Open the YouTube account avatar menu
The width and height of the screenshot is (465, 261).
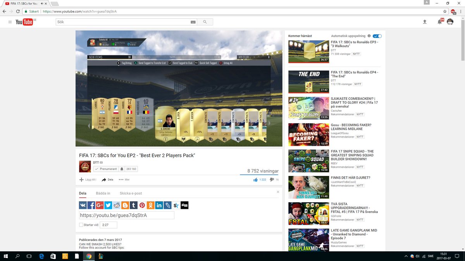[x=450, y=22]
